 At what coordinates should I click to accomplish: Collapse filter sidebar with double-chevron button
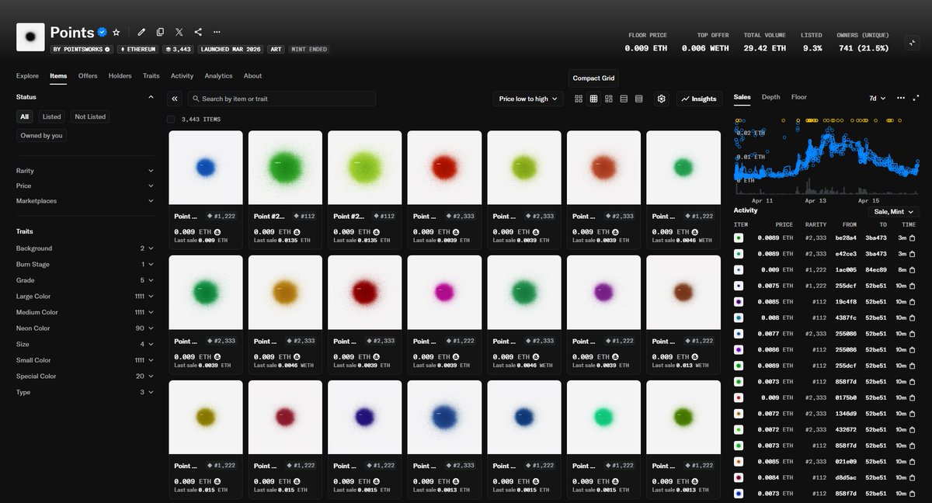coord(175,99)
